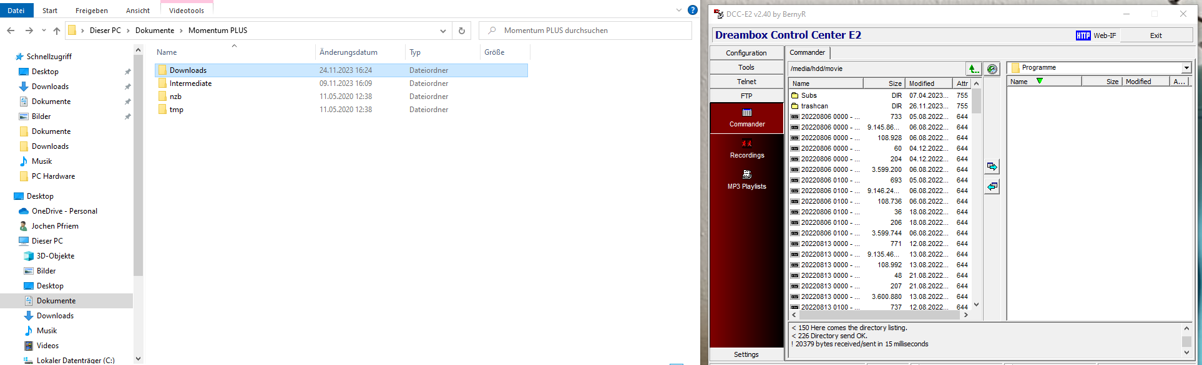This screenshot has height=365, width=1202.
Task: Switch to the Ansicht ribbon tab
Action: [137, 11]
